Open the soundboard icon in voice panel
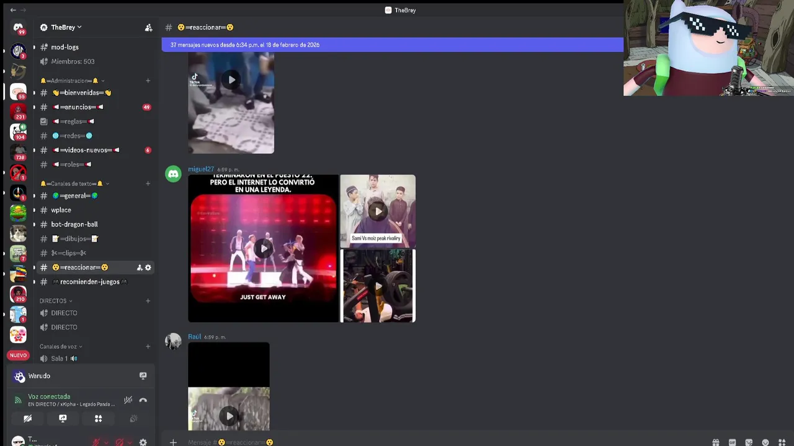Image resolution: width=794 pixels, height=446 pixels. click(x=133, y=419)
